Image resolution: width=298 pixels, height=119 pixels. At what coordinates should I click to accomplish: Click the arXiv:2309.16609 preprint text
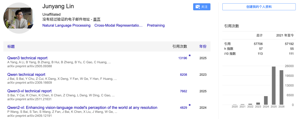[30, 83]
